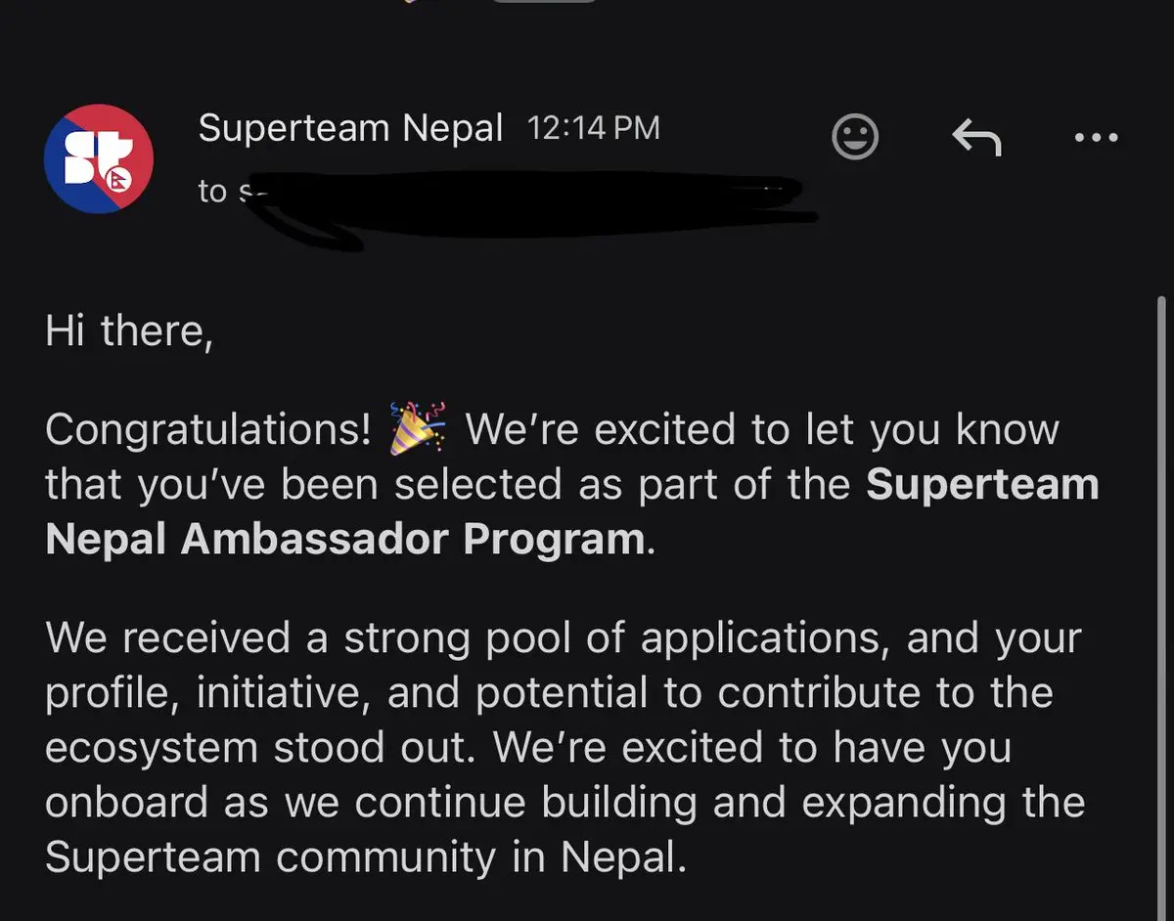Open the three-dot more options menu
Image resolution: width=1174 pixels, height=921 pixels.
pos(1096,138)
